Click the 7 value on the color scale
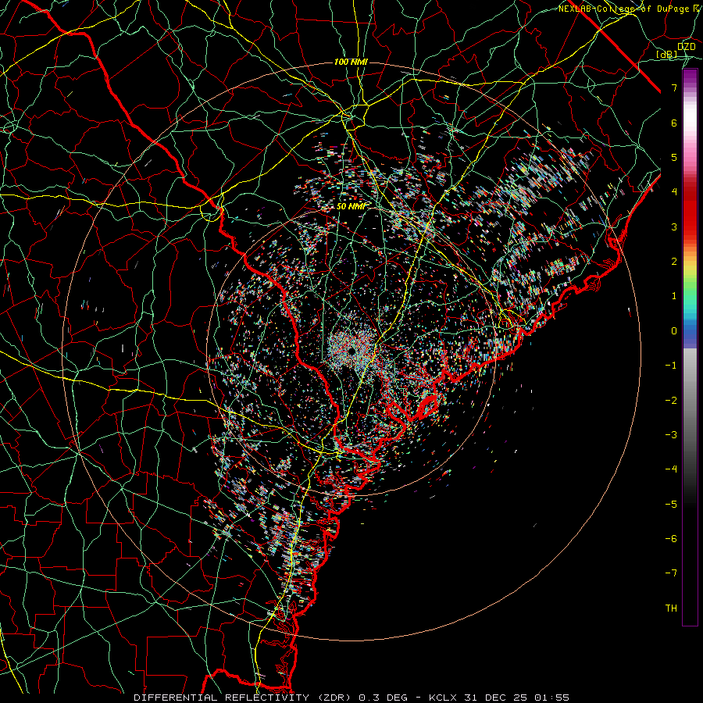This screenshot has width=703, height=703. tap(674, 87)
